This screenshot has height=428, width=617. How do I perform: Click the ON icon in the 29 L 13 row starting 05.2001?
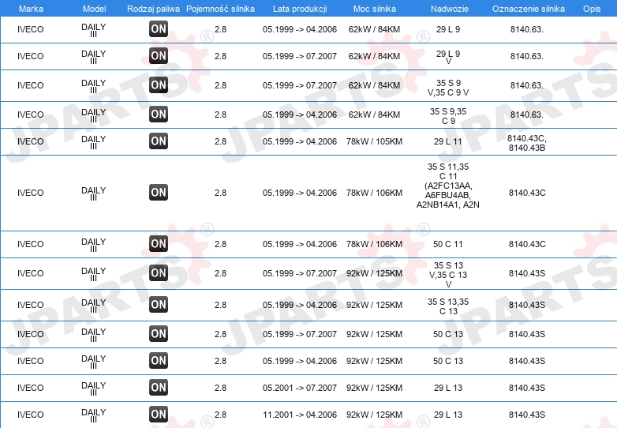159,388
